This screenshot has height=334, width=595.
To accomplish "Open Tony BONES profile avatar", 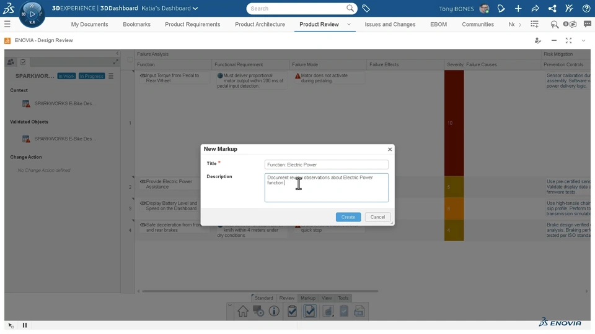I will (484, 8).
